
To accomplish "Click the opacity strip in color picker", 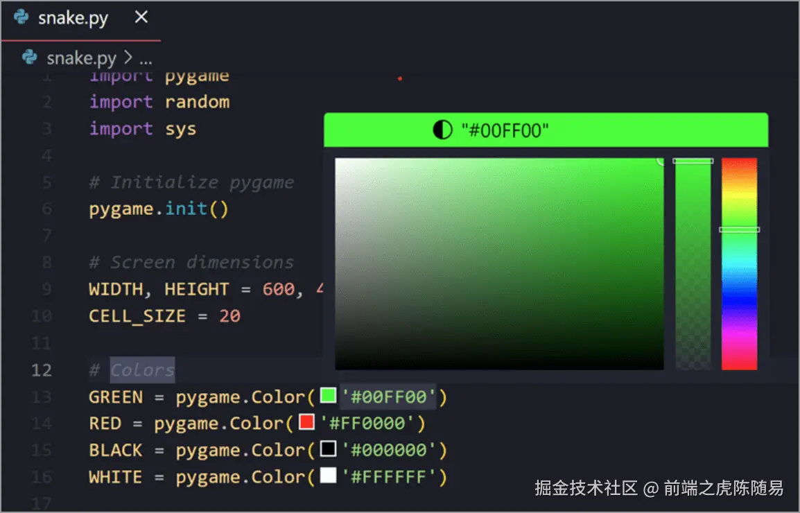I will click(693, 263).
